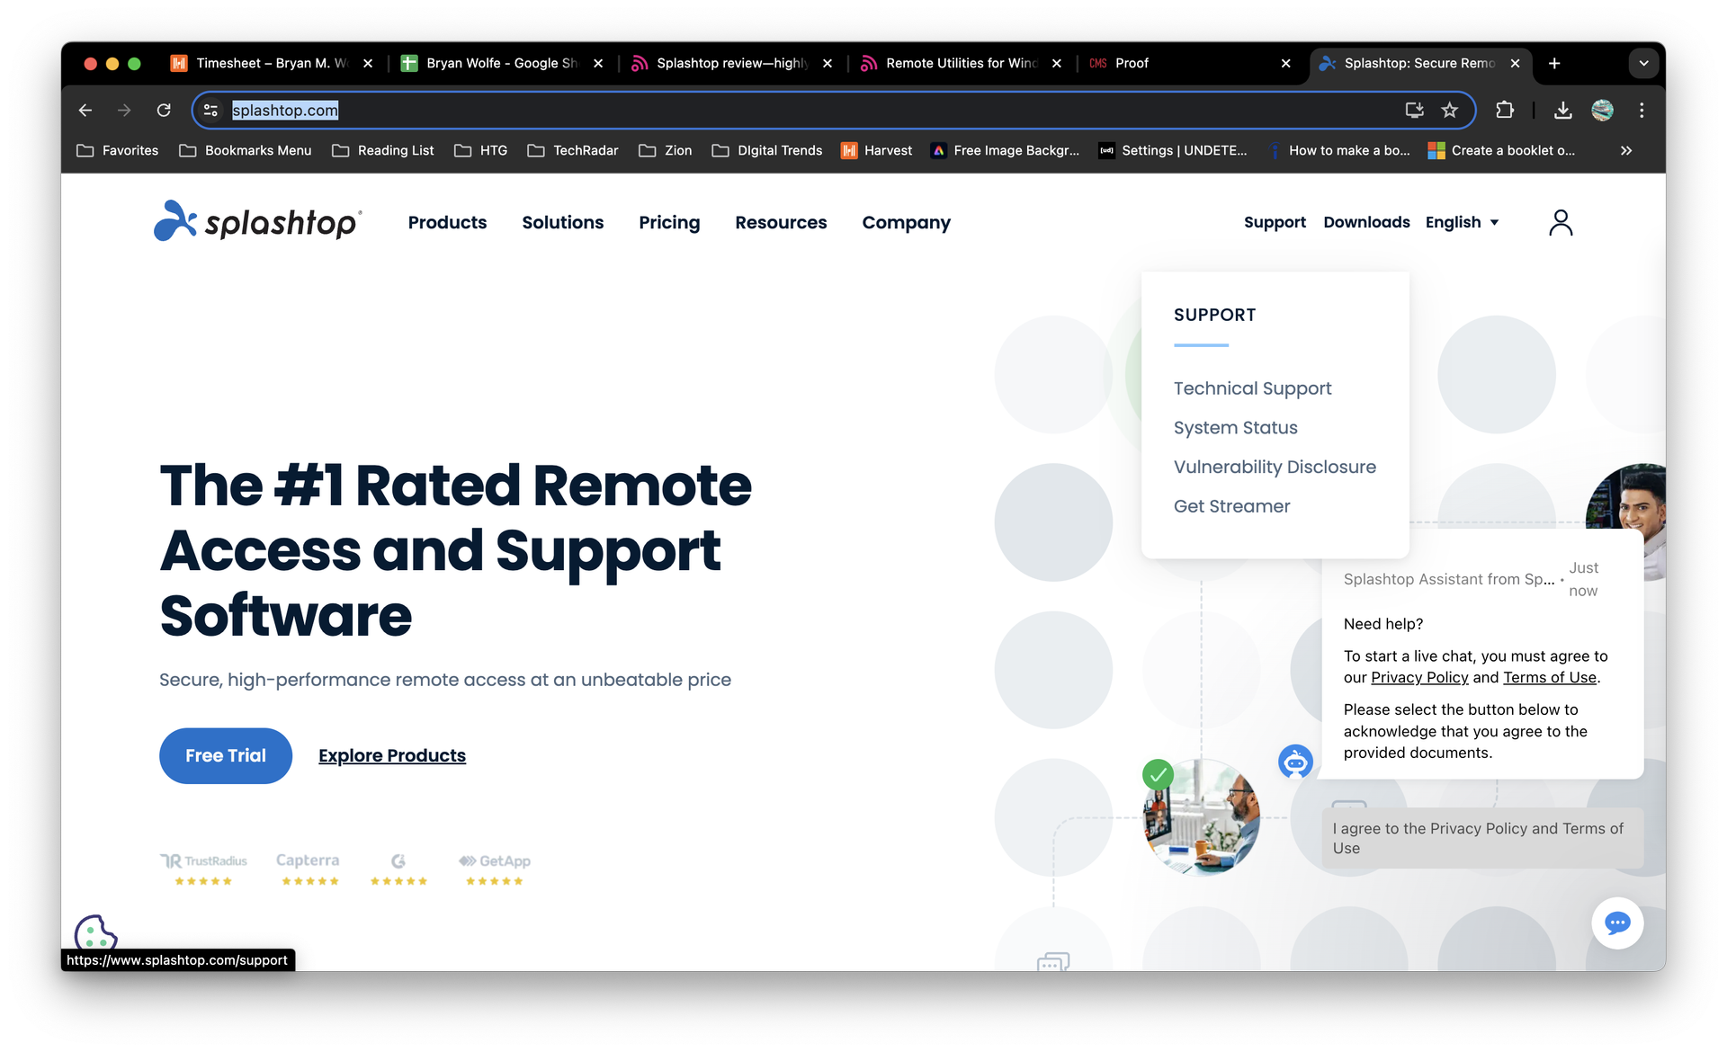Start a Free Trial

225,755
